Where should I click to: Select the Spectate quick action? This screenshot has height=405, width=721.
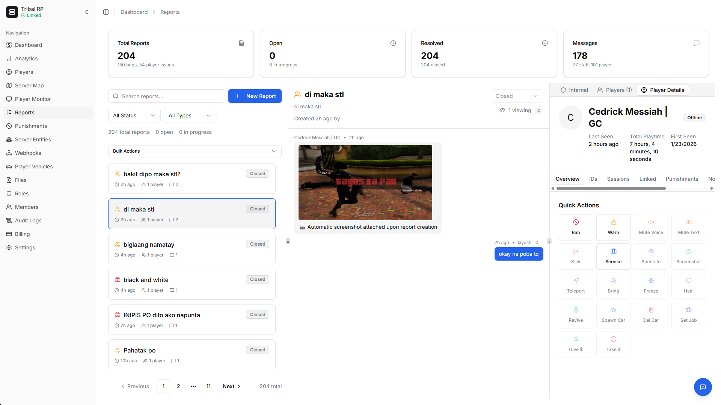pyautogui.click(x=651, y=256)
